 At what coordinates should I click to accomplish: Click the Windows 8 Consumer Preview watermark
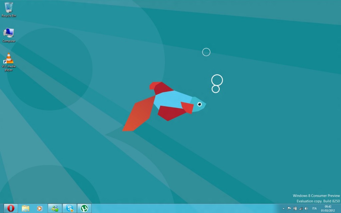[x=316, y=196]
